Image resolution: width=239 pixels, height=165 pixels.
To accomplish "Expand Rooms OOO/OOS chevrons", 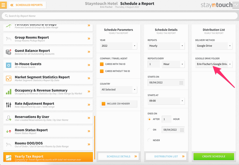I will (89, 144).
